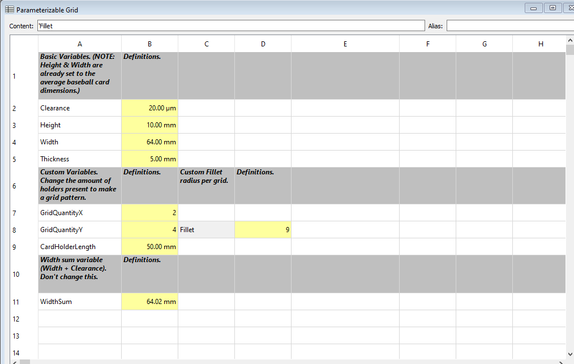Select the '10.00 mm' value cell
The image size is (574, 364).
(149, 125)
